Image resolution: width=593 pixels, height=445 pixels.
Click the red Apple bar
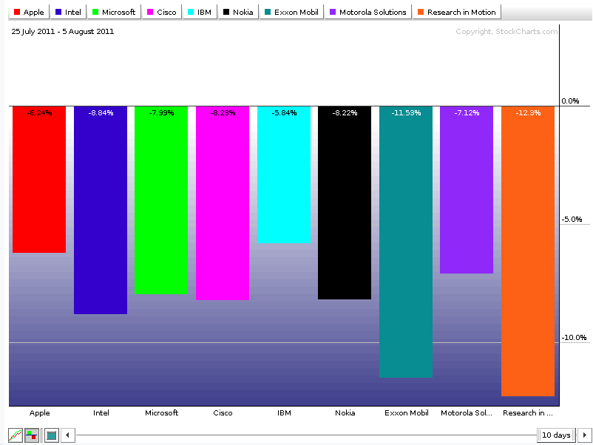pyautogui.click(x=39, y=180)
